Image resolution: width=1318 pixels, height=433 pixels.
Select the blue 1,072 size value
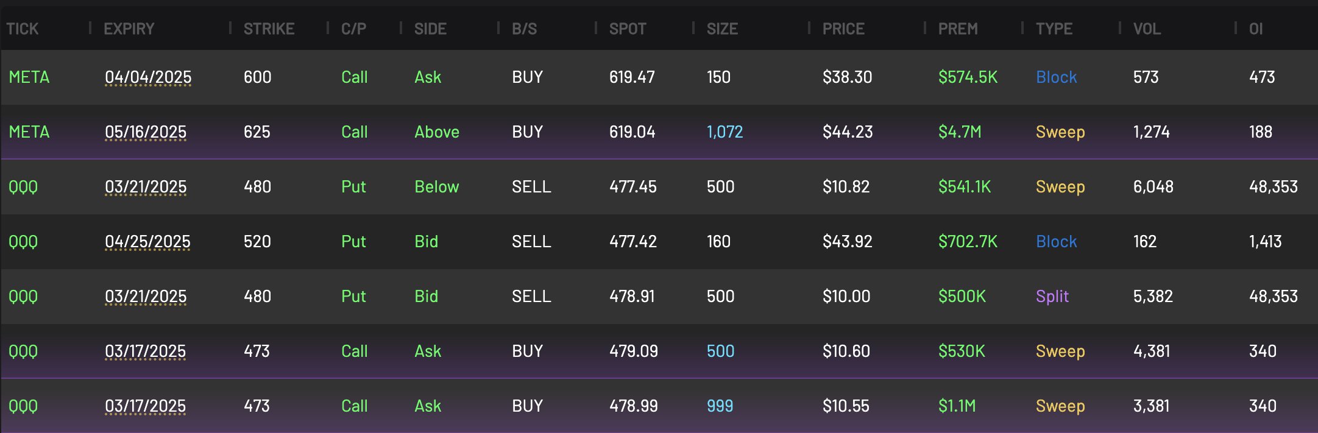click(725, 132)
